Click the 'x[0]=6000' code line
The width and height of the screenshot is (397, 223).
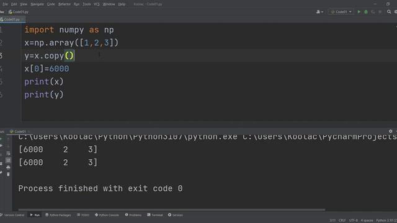[x=47, y=69]
